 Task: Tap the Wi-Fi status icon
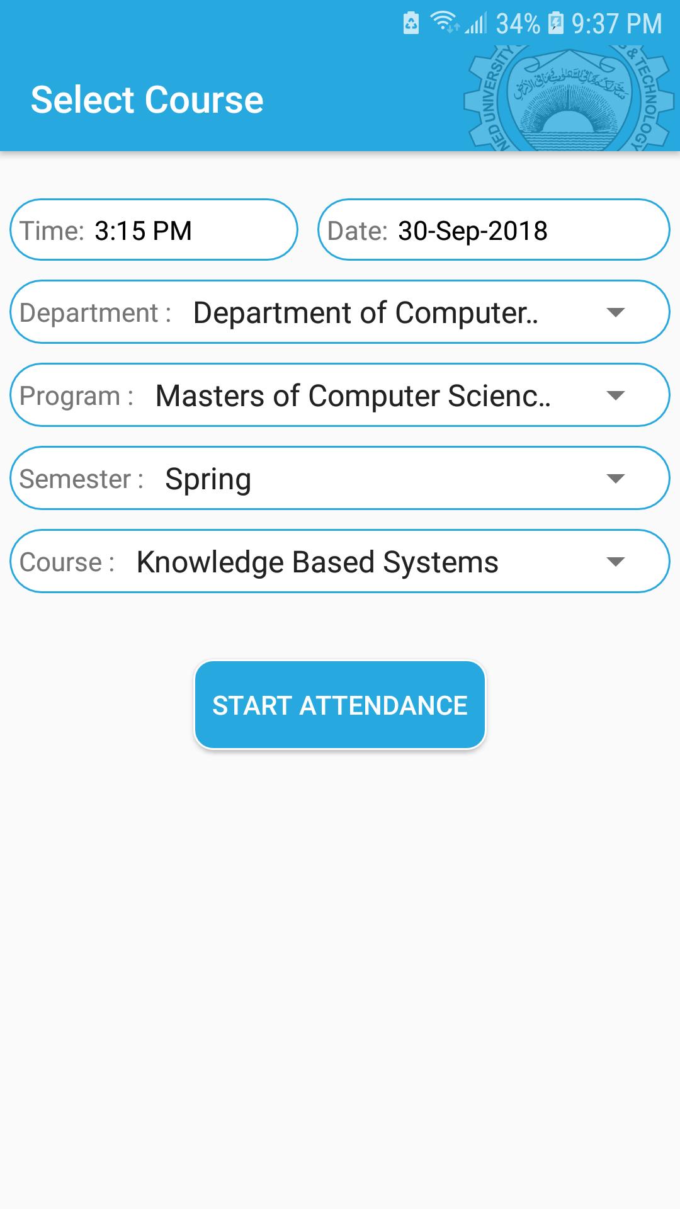(x=444, y=23)
